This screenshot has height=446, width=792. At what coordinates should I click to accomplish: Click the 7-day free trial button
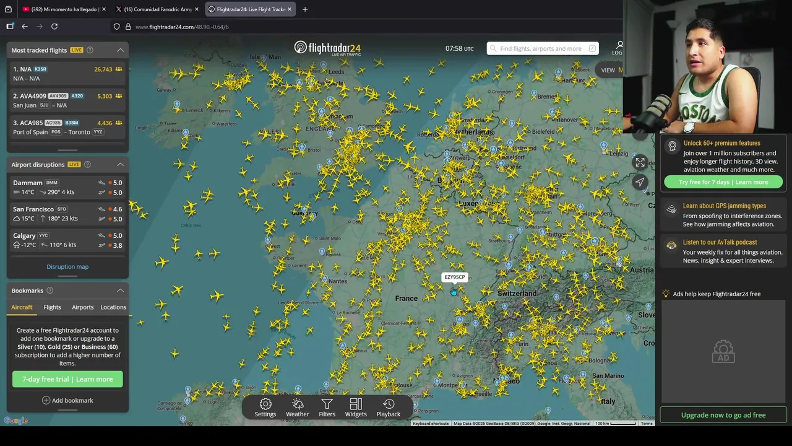[67, 379]
